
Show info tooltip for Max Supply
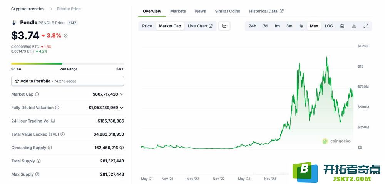pyautogui.click(x=37, y=174)
